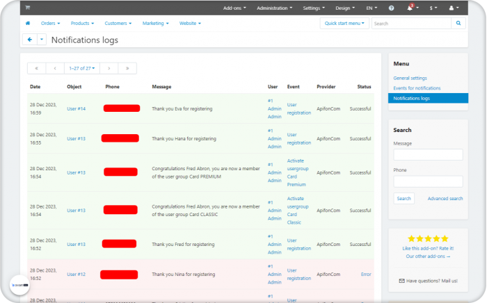Image resolution: width=487 pixels, height=303 pixels.
Task: Focus the top Search input field
Action: (x=412, y=23)
